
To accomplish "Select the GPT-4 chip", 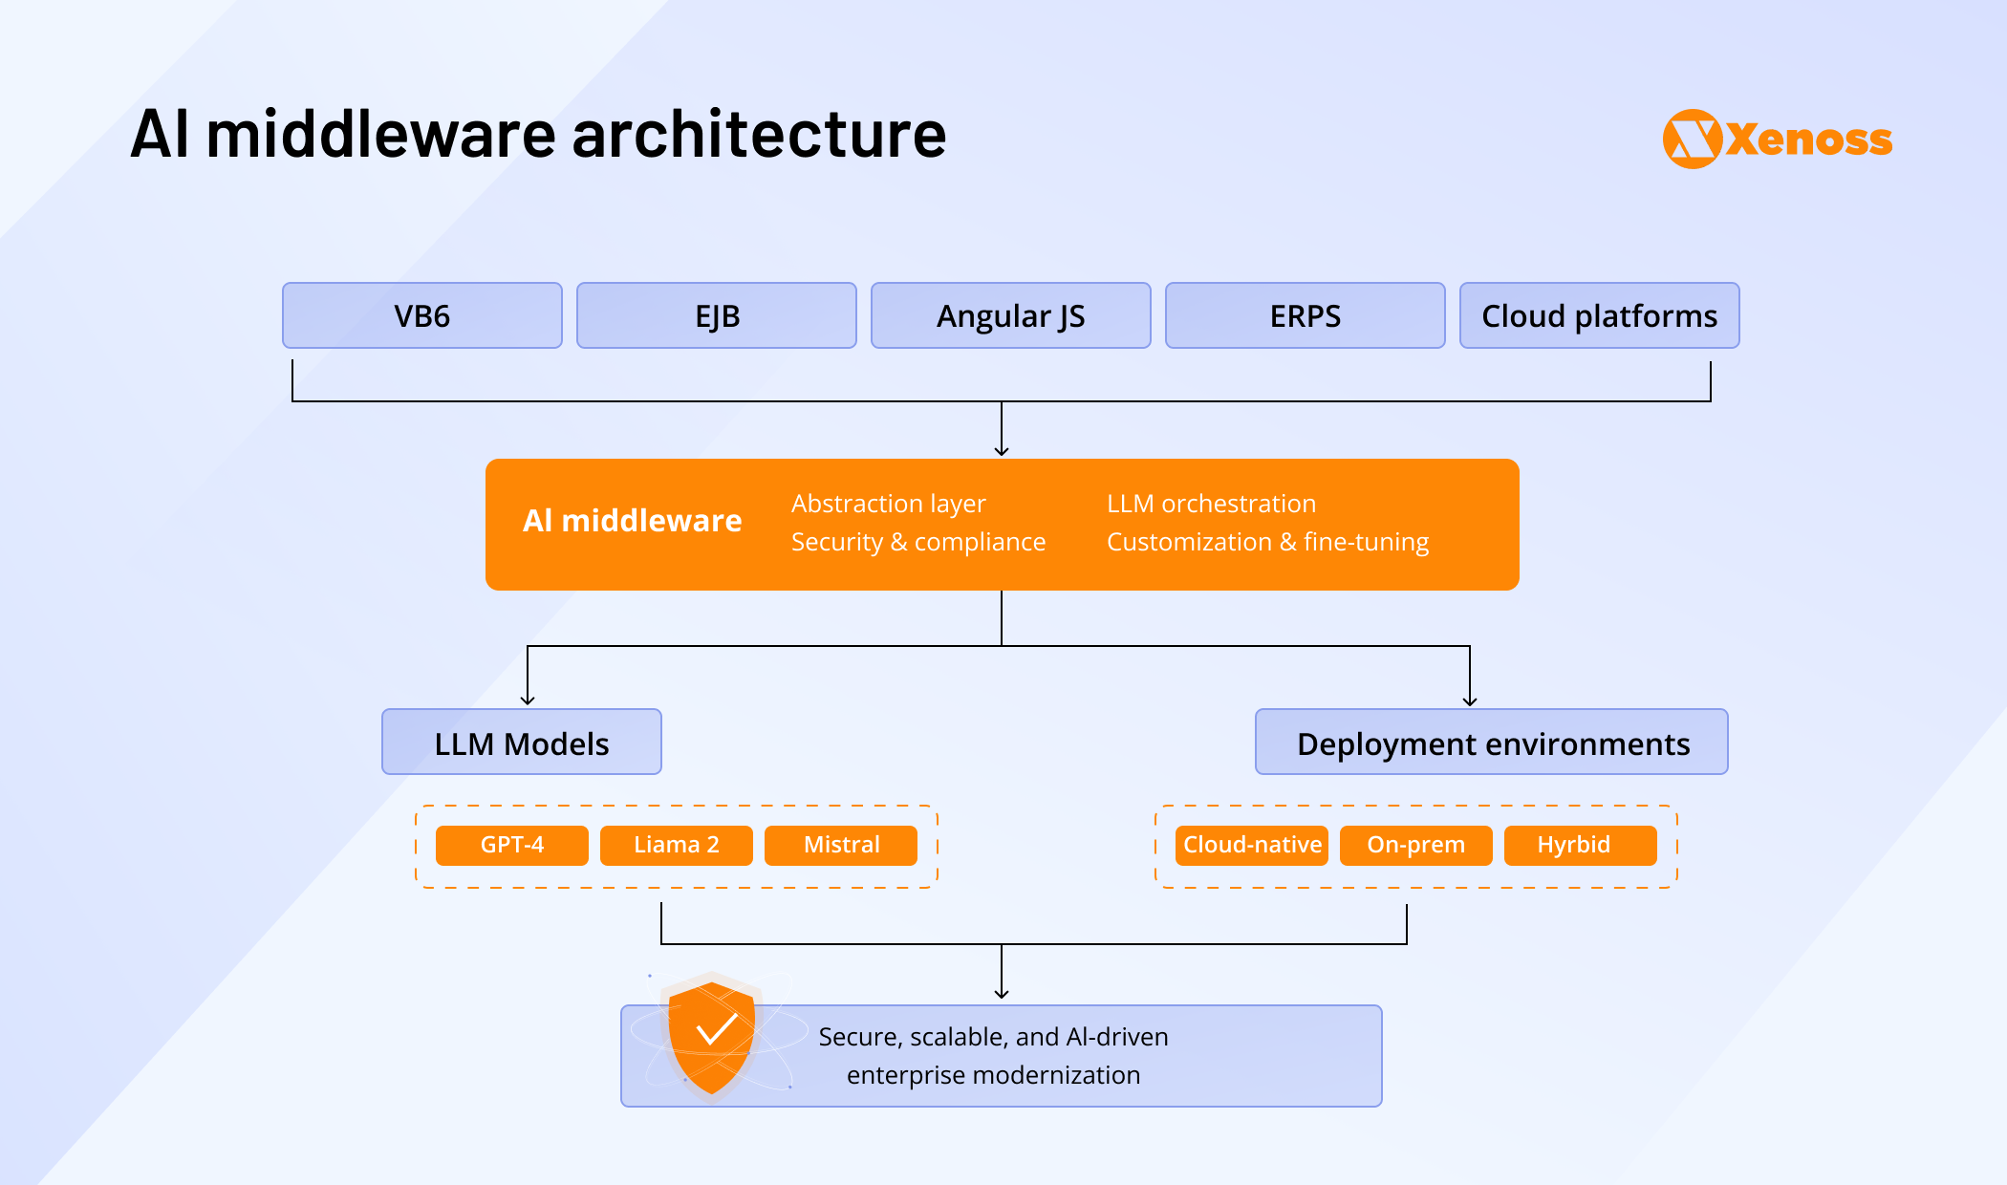I will [x=512, y=846].
